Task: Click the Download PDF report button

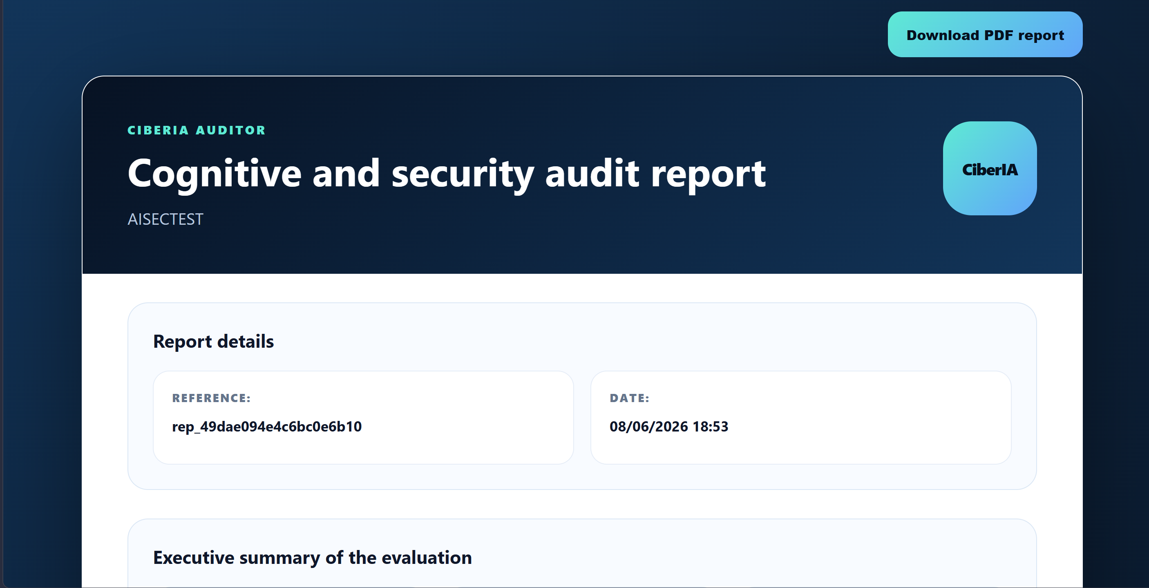Action: coord(985,34)
